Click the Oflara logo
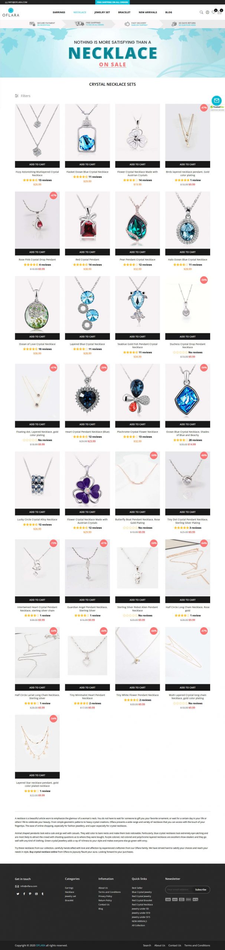225x950 pixels. click(x=11, y=12)
